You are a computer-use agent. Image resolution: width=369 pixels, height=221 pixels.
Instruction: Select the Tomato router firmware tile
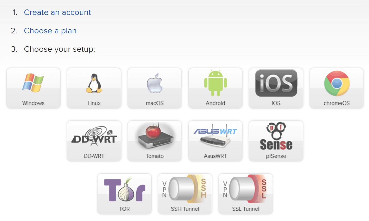(x=155, y=141)
